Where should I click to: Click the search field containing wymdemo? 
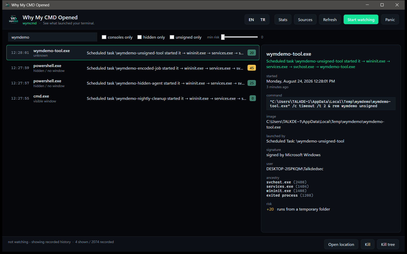[x=53, y=37]
